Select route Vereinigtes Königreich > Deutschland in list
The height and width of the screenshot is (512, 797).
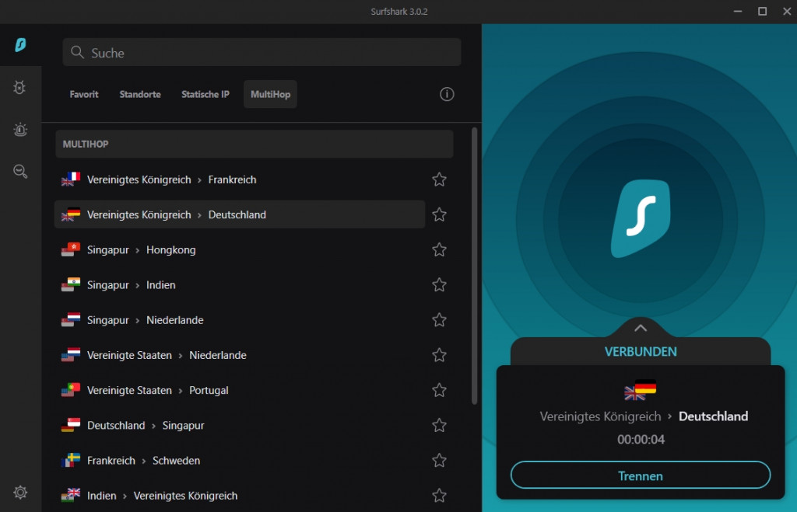coord(240,214)
